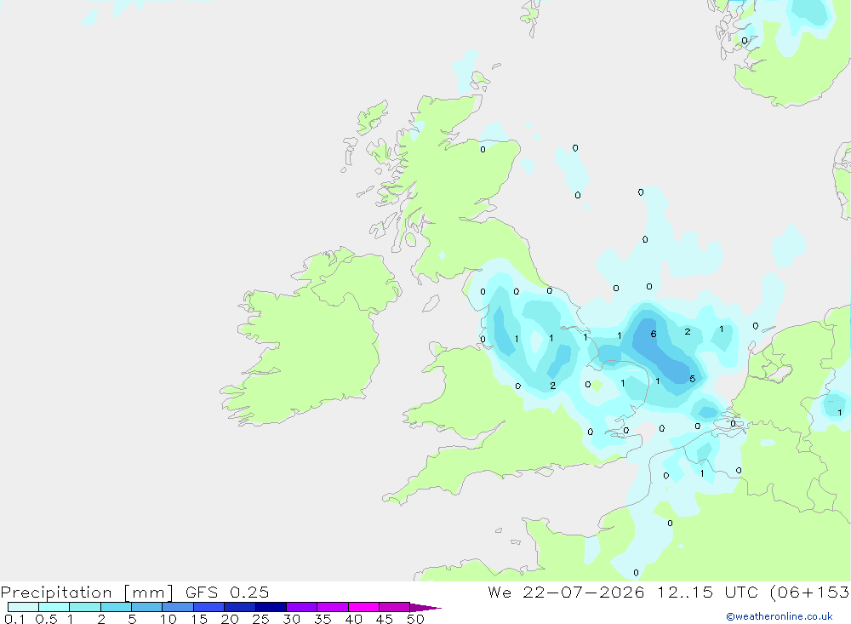Click the 40–45 mm magenta legend swatch
The width and height of the screenshot is (851, 624).
[363, 607]
